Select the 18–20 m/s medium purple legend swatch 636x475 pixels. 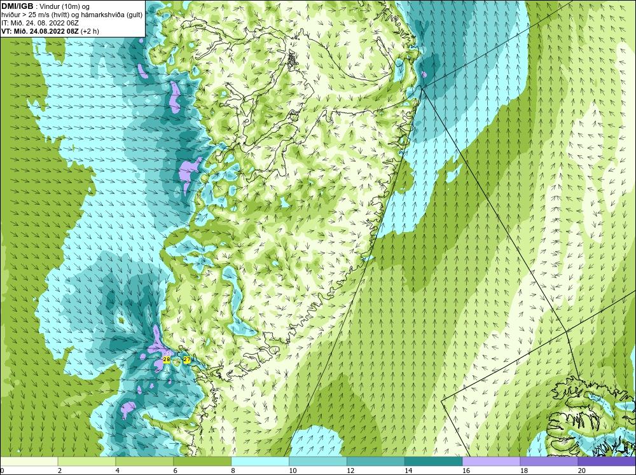tap(550, 461)
